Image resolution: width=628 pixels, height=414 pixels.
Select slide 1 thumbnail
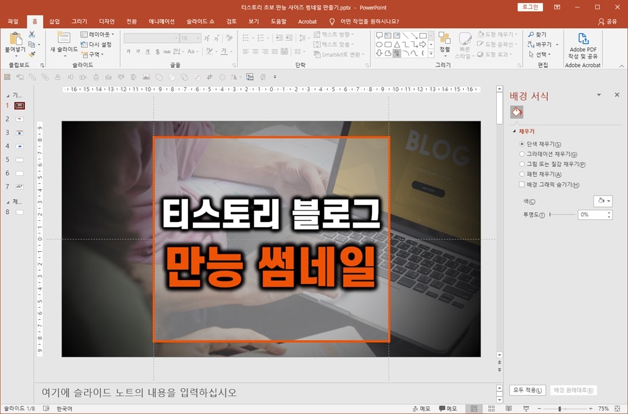(x=20, y=106)
